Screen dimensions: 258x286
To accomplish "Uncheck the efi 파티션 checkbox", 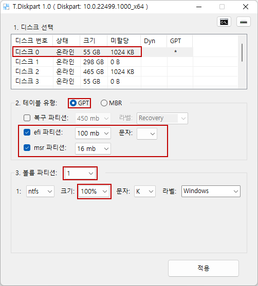I will tap(27, 132).
